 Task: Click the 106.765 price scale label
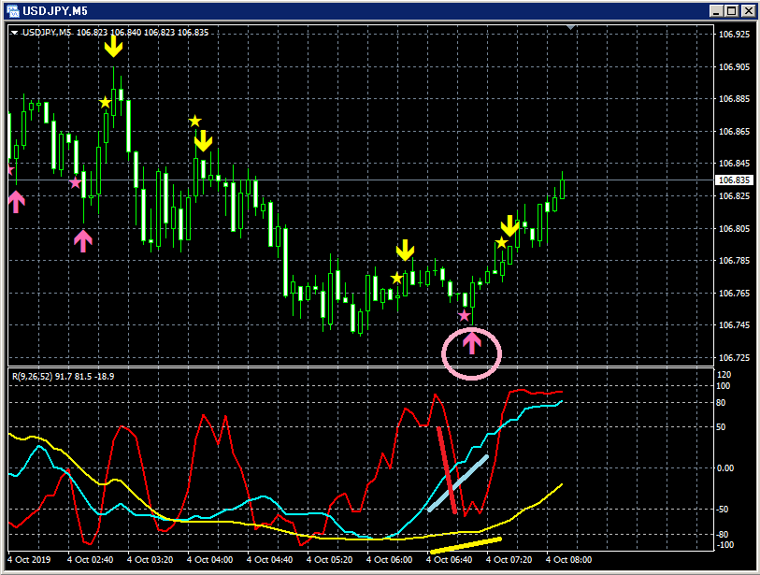[734, 294]
